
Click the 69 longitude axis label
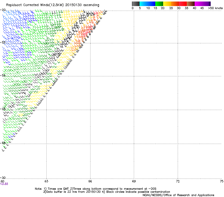(134, 181)
